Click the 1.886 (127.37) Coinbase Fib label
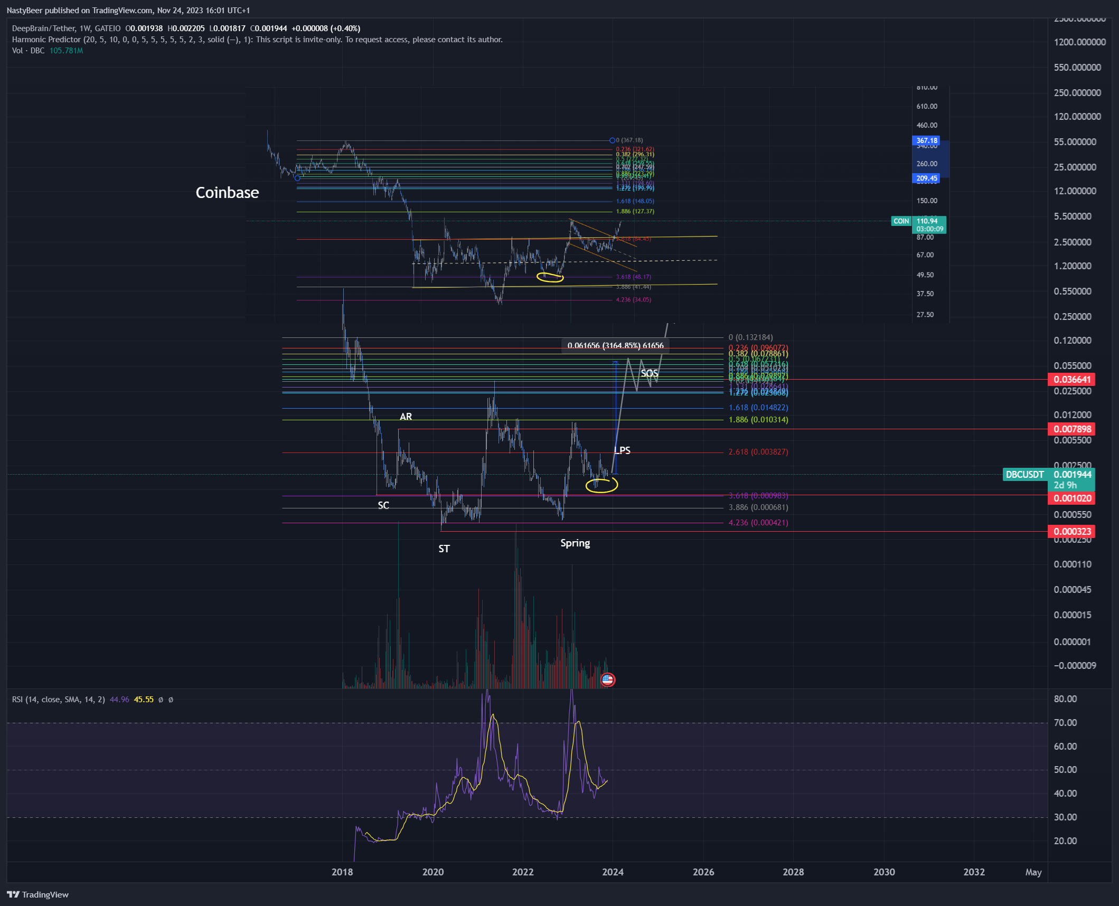Viewport: 1119px width, 906px height. (635, 211)
